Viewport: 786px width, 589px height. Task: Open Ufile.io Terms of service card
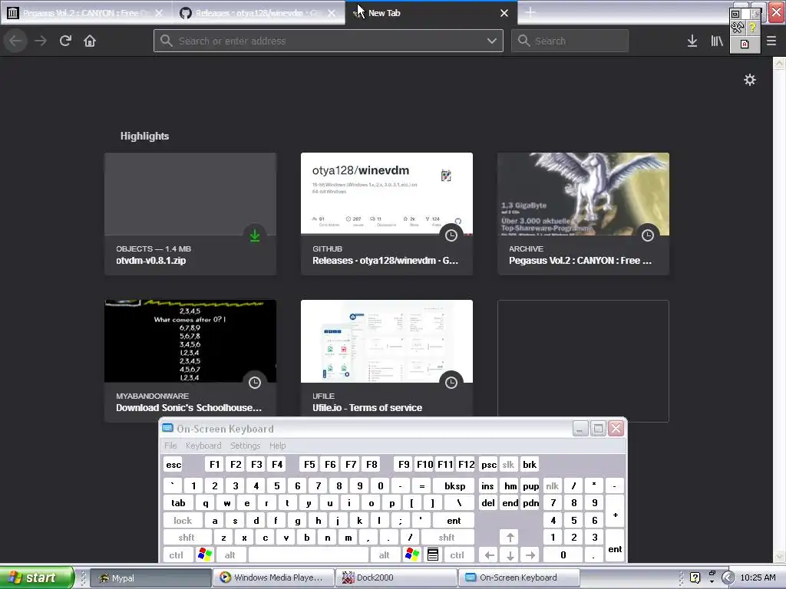(387, 360)
